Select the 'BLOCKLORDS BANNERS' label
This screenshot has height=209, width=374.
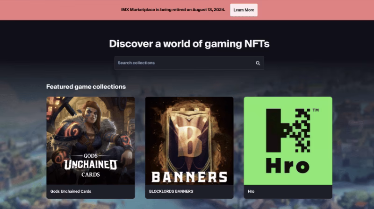click(171, 191)
